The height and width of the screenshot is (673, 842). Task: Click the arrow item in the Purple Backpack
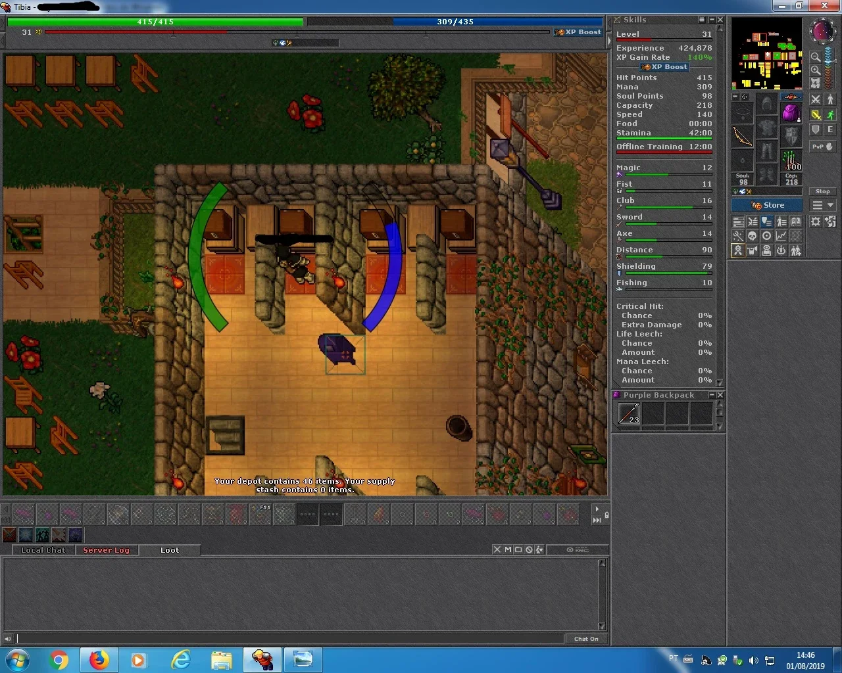(629, 413)
